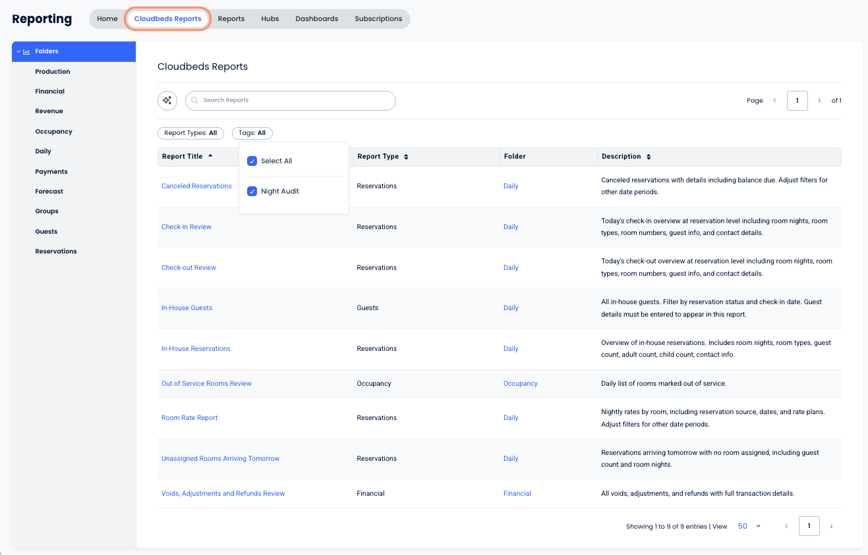
Task: Click the previous page arrow in the table footer
Action: pyautogui.click(x=786, y=526)
